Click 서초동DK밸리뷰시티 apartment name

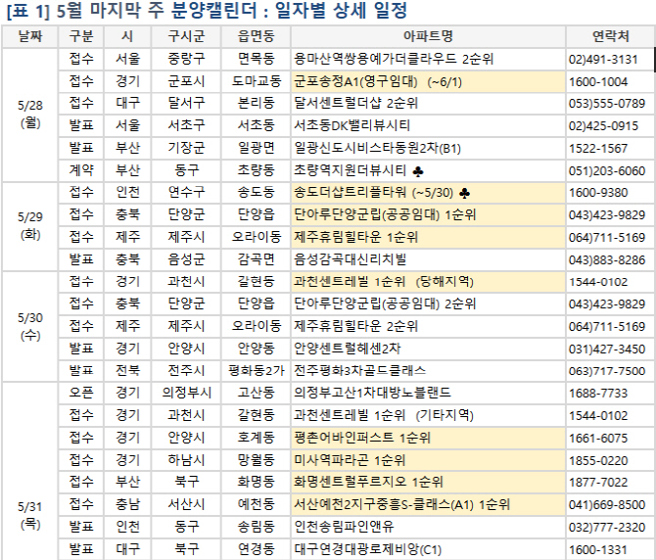point(351,125)
